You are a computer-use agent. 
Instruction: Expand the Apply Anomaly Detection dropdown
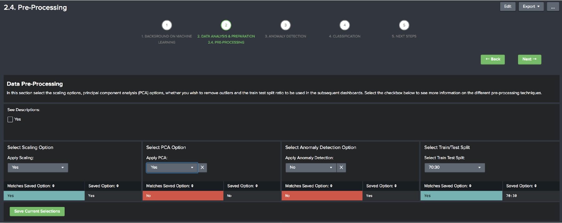311,168
